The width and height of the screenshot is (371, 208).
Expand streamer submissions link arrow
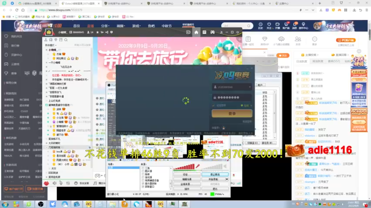[x=318, y=55]
